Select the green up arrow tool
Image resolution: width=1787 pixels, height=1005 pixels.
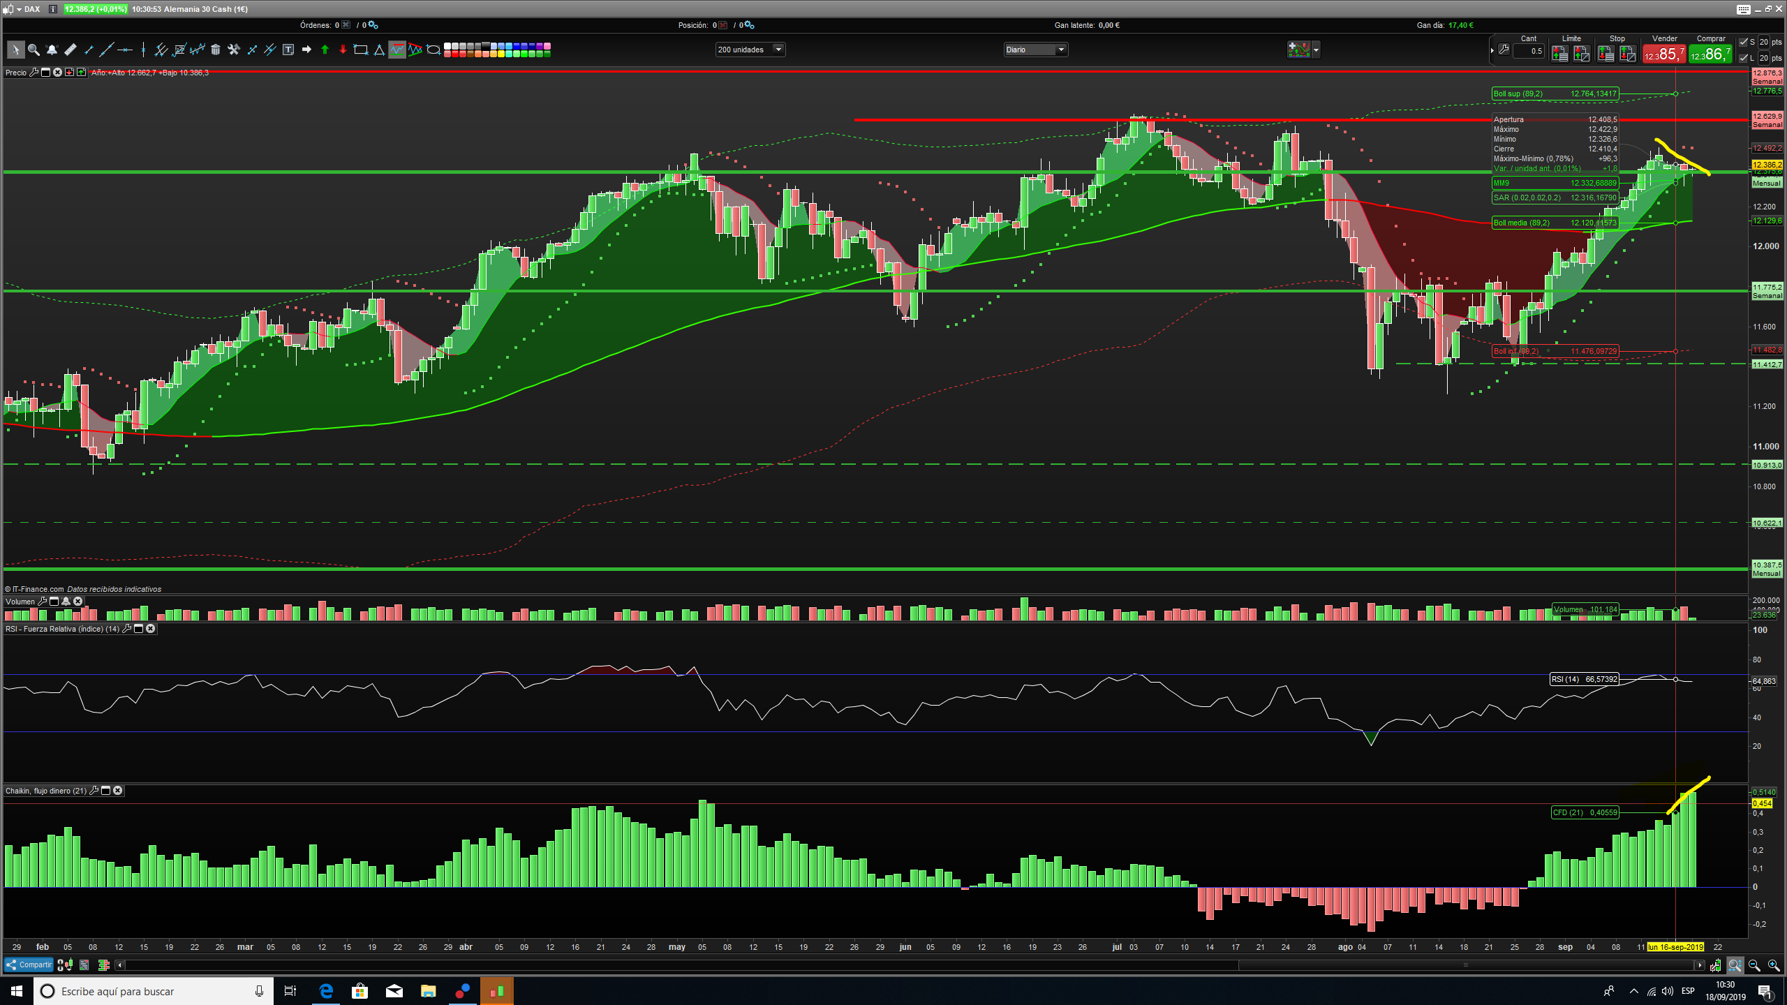325,50
